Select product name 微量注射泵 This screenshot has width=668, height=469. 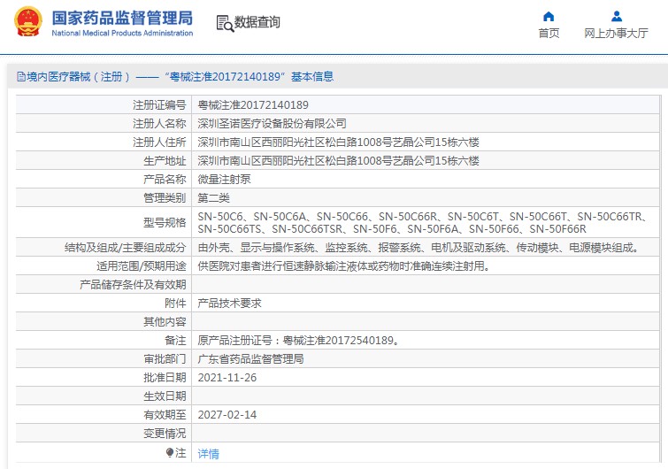(224, 180)
